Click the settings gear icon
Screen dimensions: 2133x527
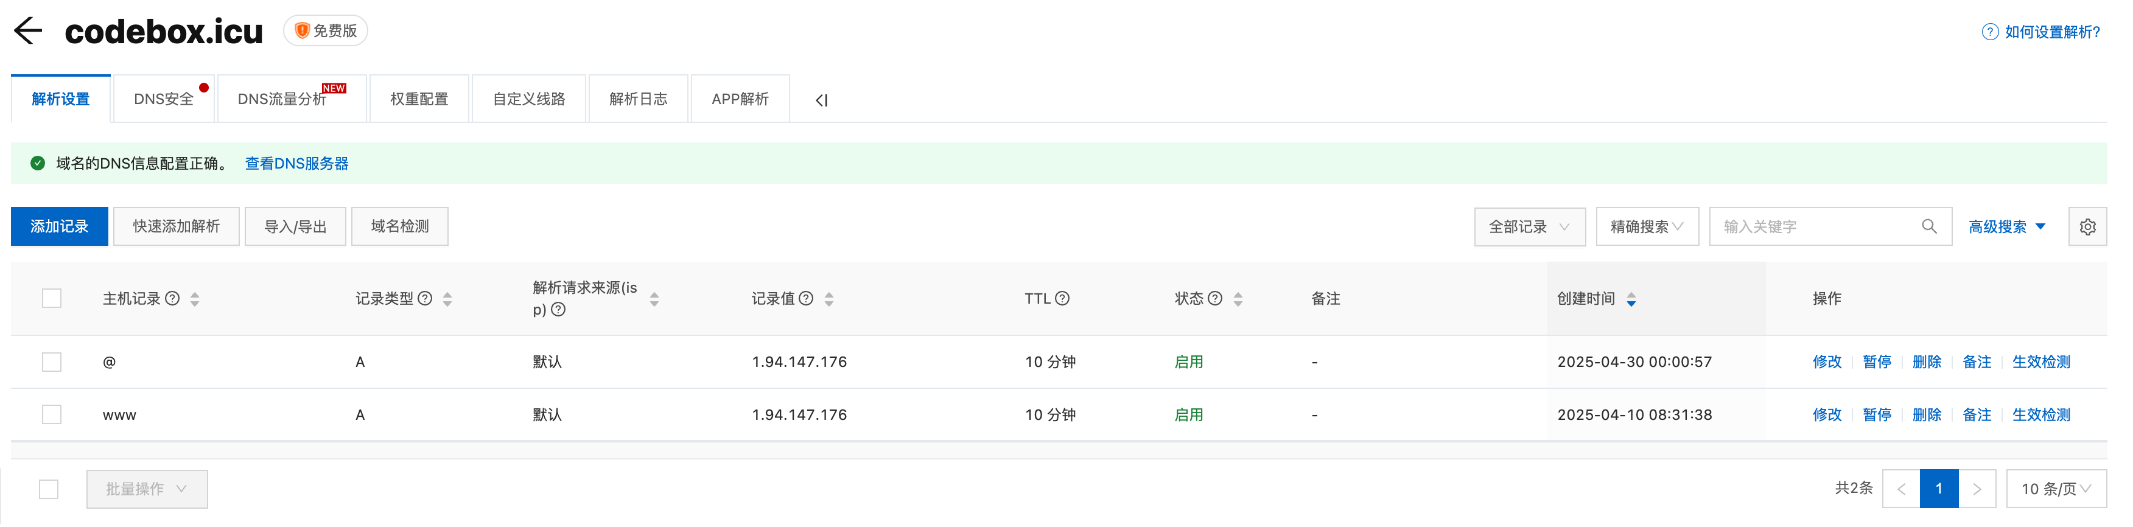(x=2087, y=227)
